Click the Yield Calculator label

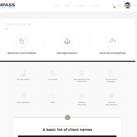click(x=23, y=102)
